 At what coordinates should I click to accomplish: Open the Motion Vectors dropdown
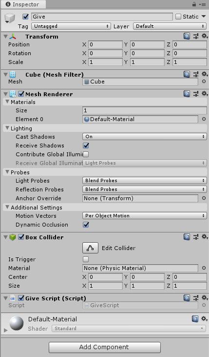click(145, 215)
